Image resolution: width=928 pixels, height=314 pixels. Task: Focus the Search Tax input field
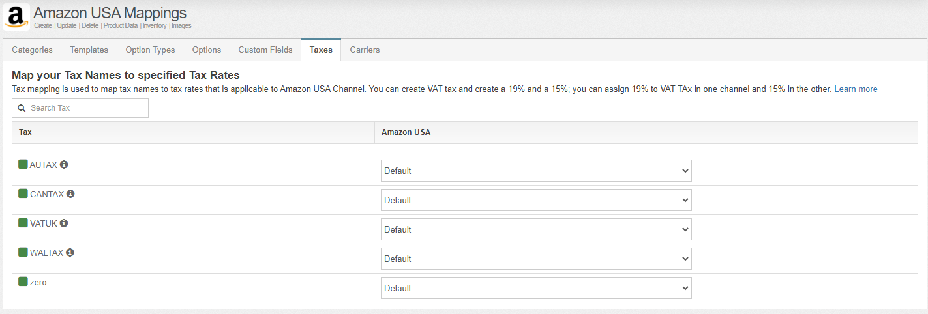click(x=80, y=108)
